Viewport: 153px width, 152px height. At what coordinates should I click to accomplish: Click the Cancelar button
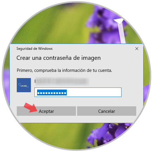107,111
